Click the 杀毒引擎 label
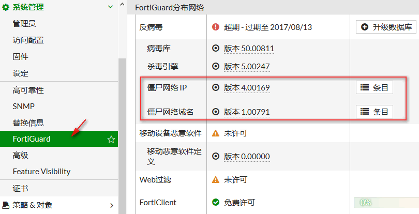419x214 pixels. point(162,67)
